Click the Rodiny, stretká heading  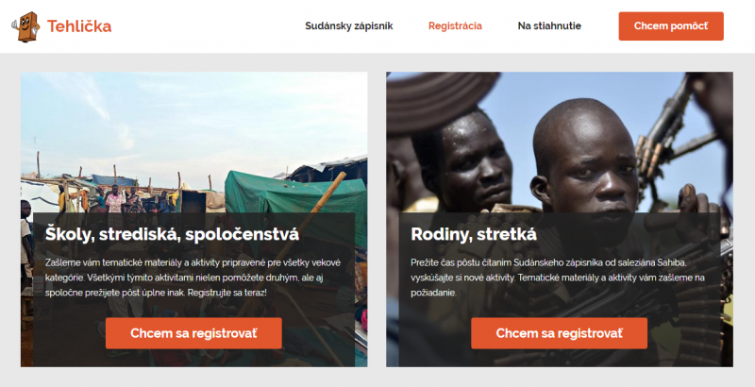tap(474, 234)
